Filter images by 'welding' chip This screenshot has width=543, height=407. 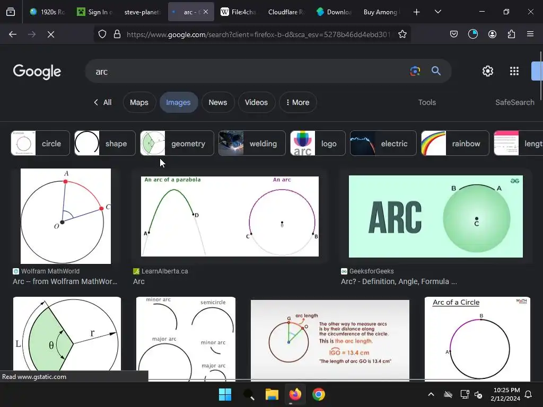click(x=252, y=143)
